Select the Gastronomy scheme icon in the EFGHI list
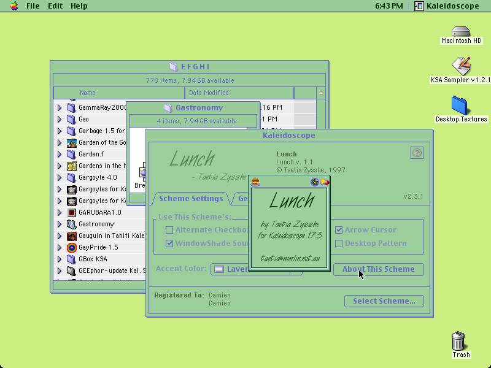 click(x=72, y=224)
